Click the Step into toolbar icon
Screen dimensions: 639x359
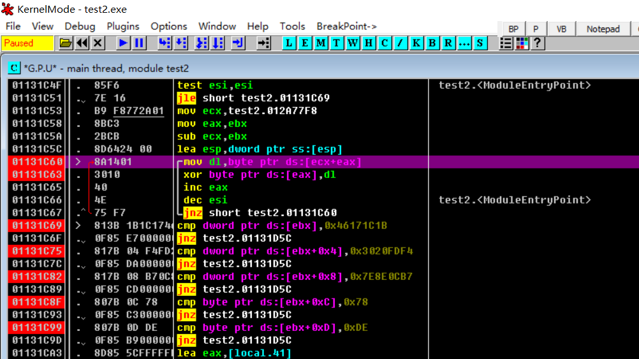click(x=165, y=43)
